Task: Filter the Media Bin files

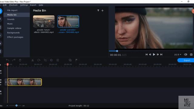Action: click(x=98, y=11)
